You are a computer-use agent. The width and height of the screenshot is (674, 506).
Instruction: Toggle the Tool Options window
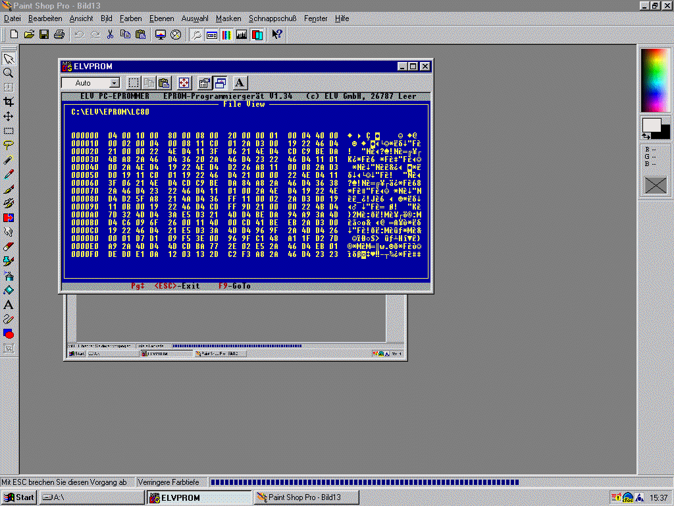click(x=211, y=34)
